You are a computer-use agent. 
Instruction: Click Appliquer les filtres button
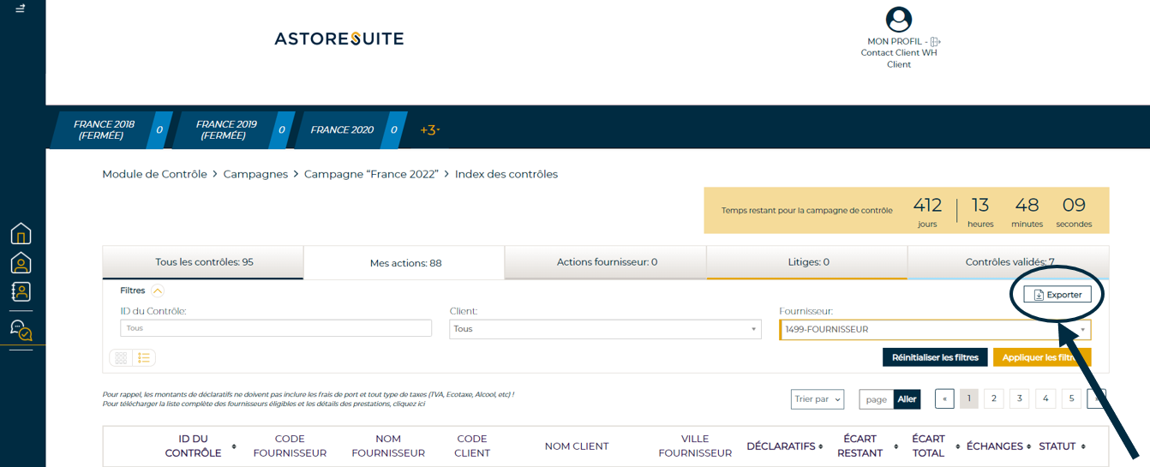coord(1042,357)
